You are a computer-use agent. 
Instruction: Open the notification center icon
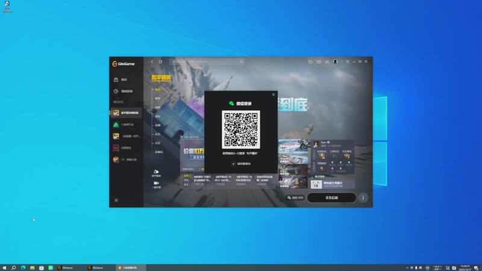click(x=476, y=268)
